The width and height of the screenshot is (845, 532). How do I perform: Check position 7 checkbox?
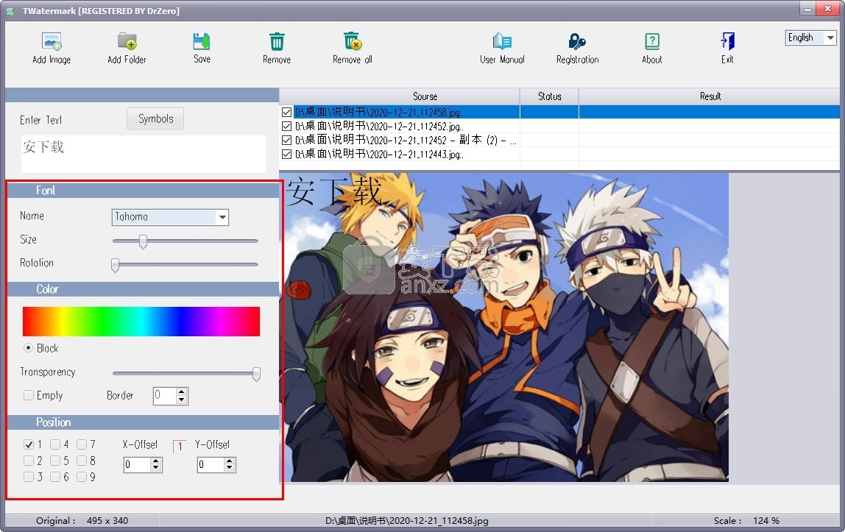point(82,444)
